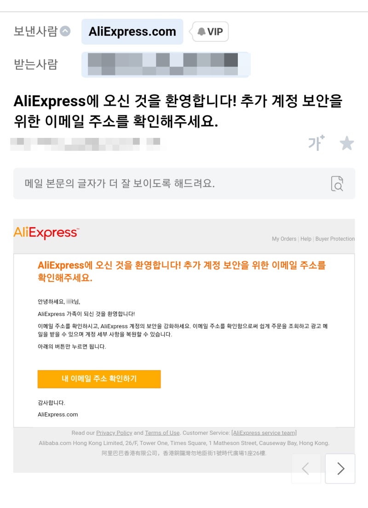Open Buyer Protection link
This screenshot has height=508, width=368.
(335, 239)
